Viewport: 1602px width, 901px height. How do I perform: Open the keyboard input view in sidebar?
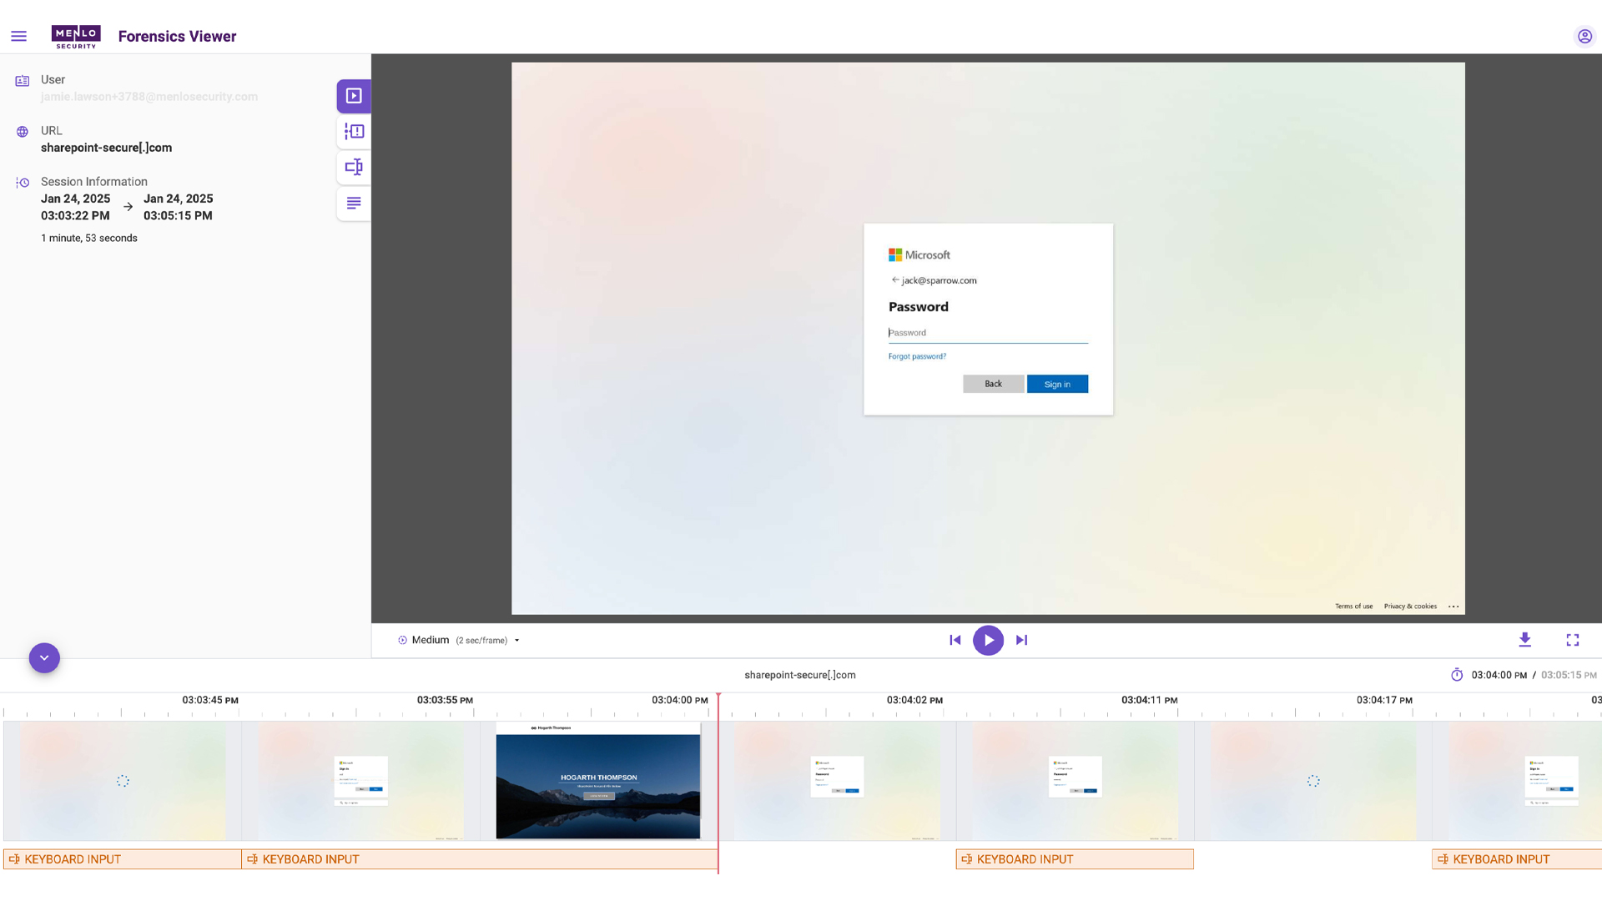click(353, 167)
